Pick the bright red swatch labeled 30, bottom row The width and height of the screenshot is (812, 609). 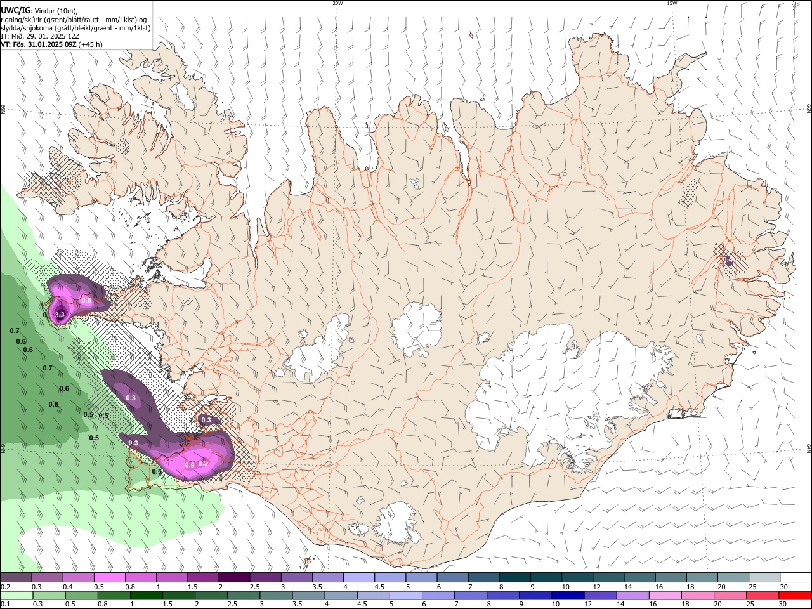795,595
